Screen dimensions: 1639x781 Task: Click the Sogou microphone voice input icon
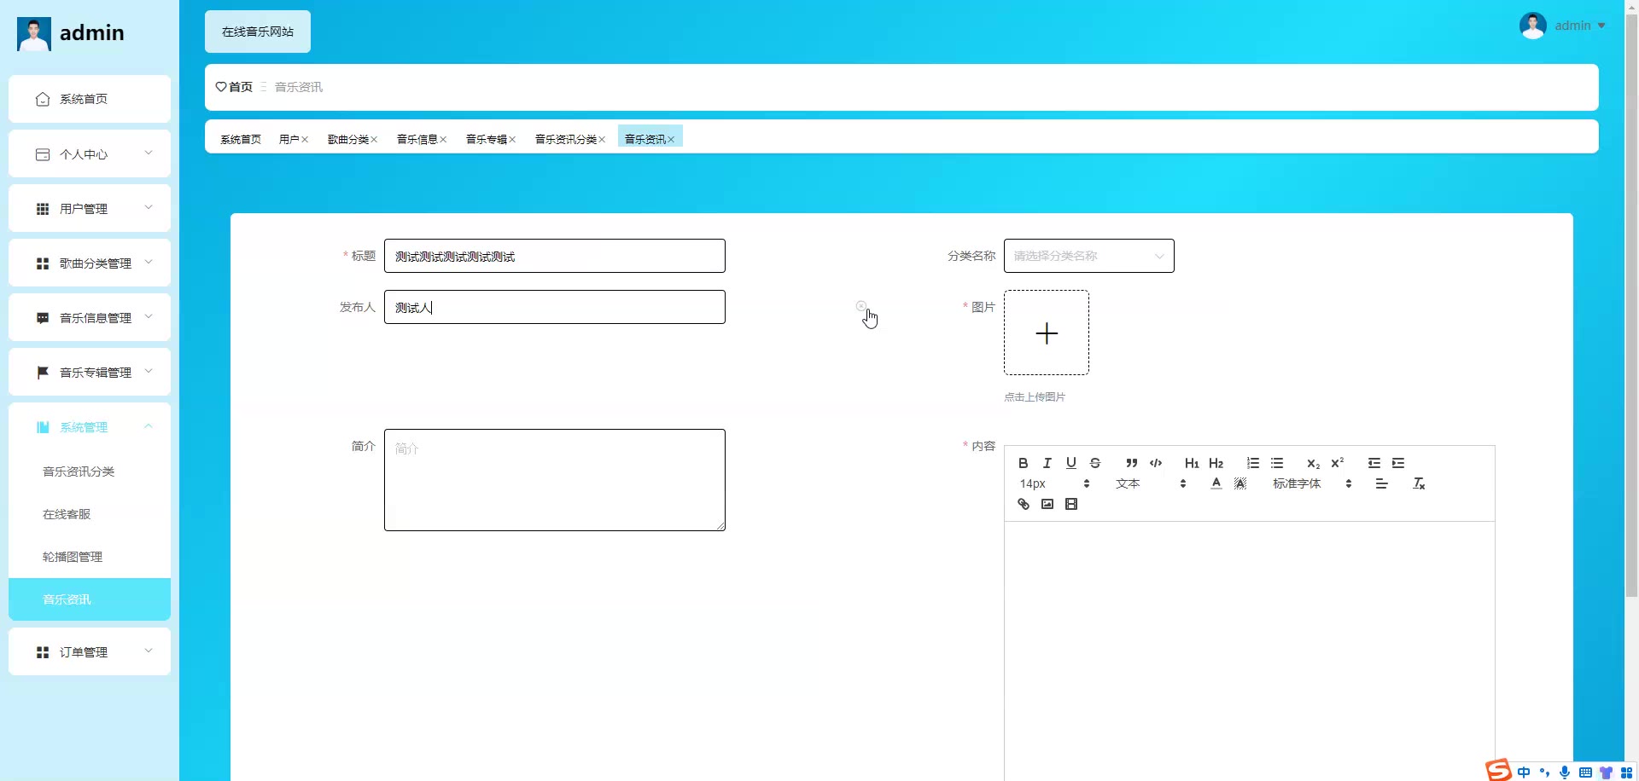pyautogui.click(x=1565, y=772)
